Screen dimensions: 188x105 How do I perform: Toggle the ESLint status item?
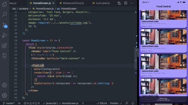(x=102, y=103)
